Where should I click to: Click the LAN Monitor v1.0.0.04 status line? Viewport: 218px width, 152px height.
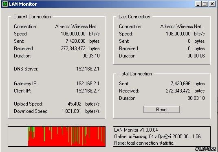coord(136,130)
